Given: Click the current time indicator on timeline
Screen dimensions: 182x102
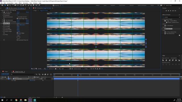Looking at the screenshot, I should point(78,75).
